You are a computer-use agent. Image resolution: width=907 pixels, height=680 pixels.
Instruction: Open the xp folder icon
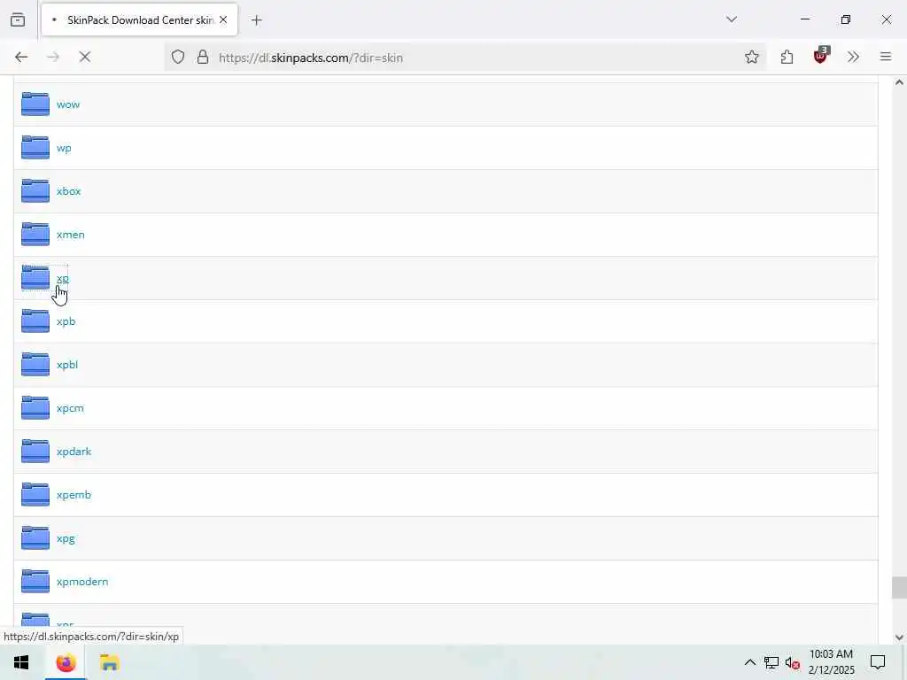tap(35, 278)
